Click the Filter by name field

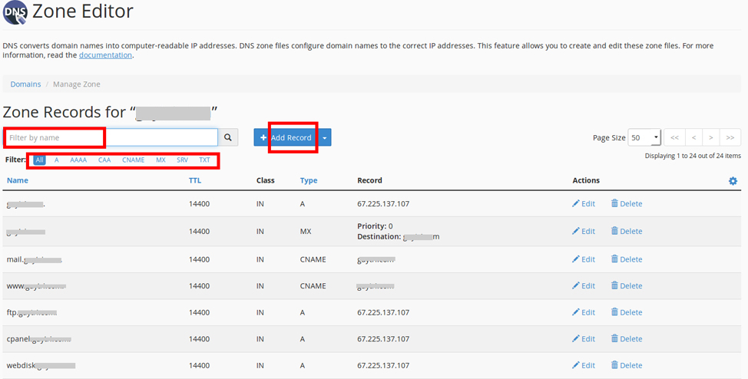point(111,137)
